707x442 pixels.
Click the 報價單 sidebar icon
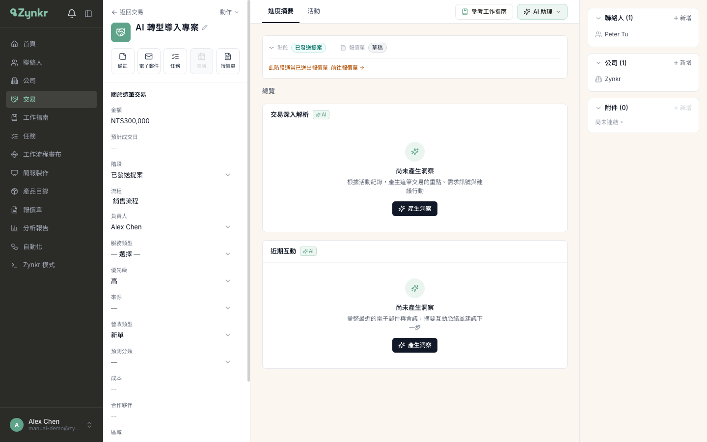15,210
